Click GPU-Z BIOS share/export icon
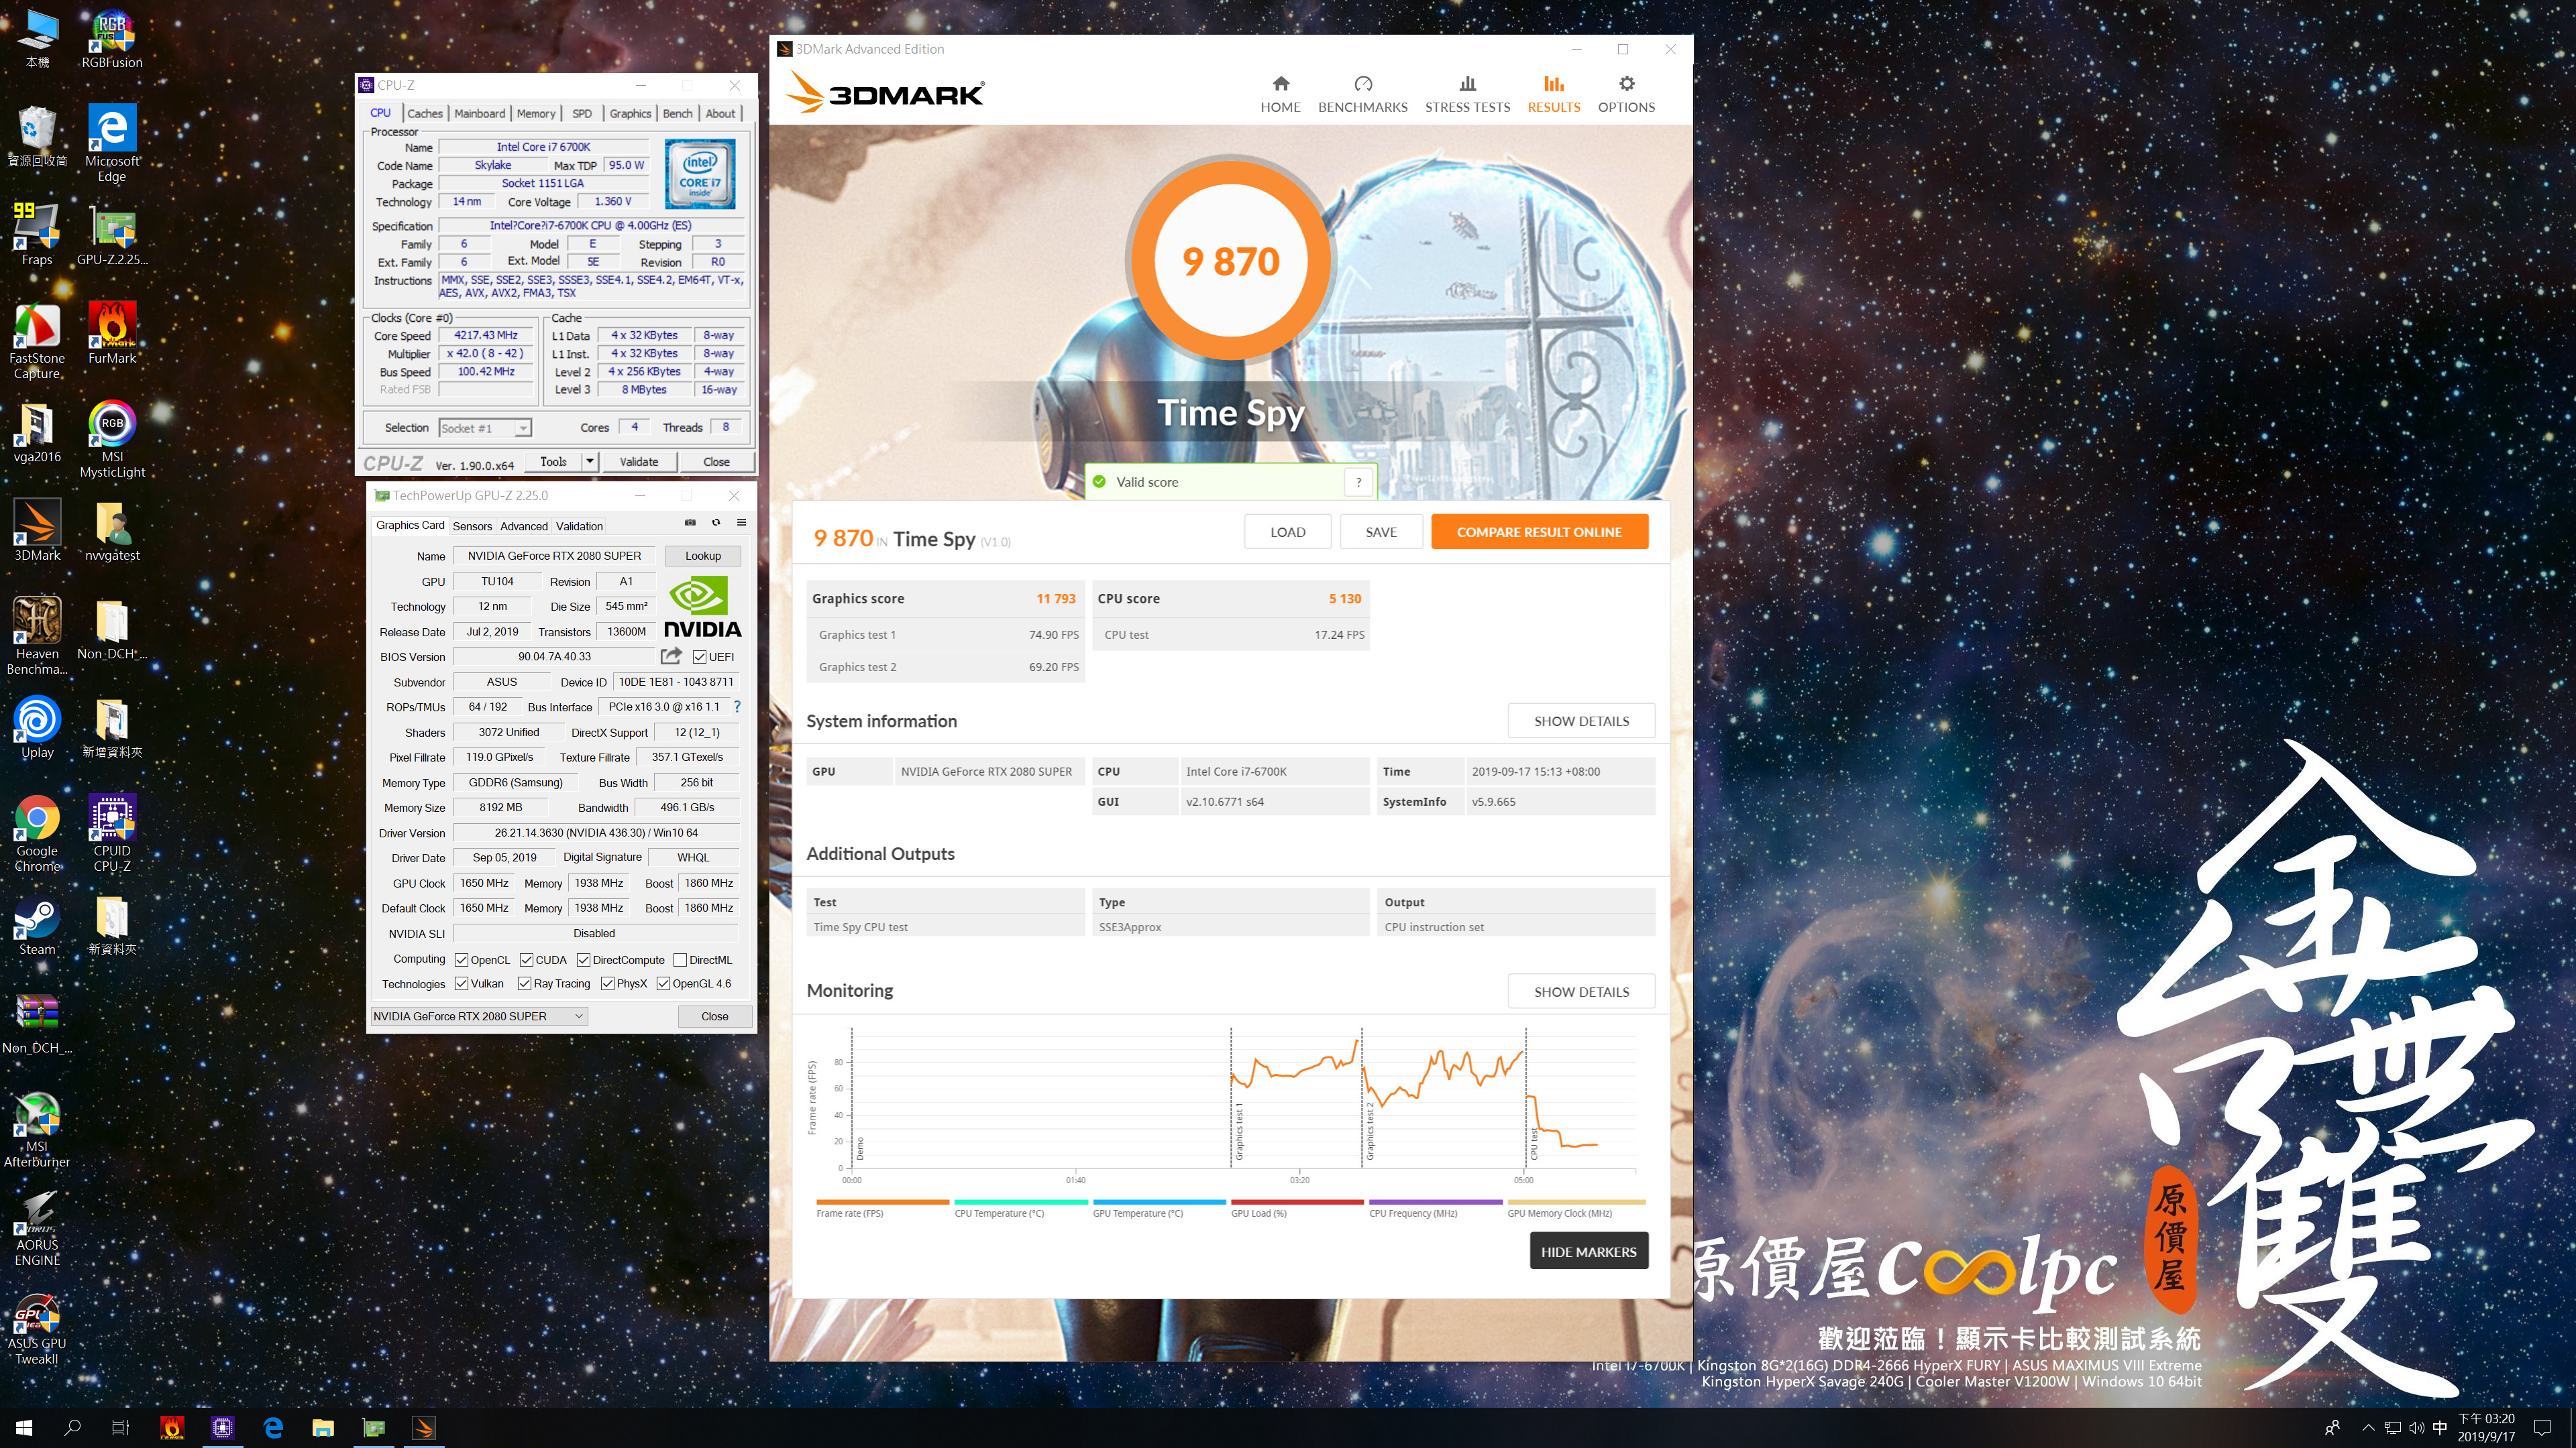Screen dimensions: 2576x1448 [x=671, y=656]
